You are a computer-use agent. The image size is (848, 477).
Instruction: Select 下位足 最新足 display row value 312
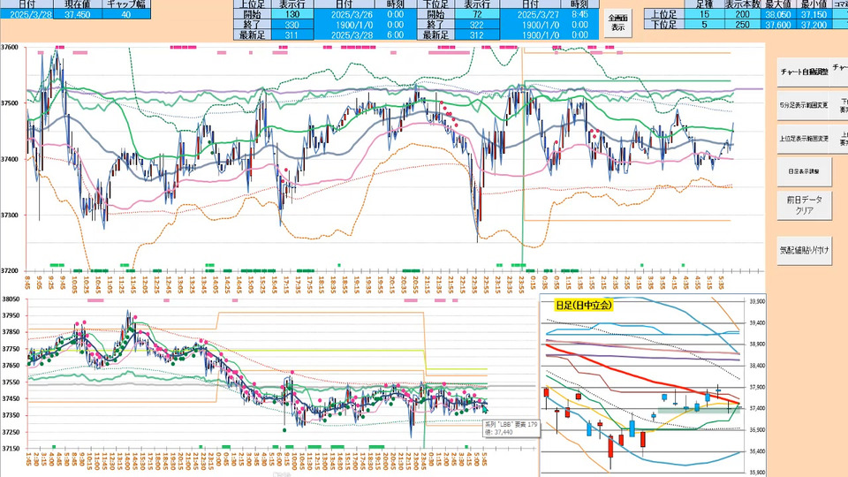(477, 35)
